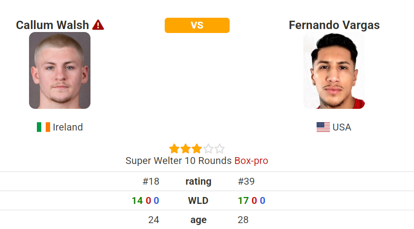The width and height of the screenshot is (414, 229).
Task: Click Walsh's #18 rating value
Action: (x=151, y=181)
